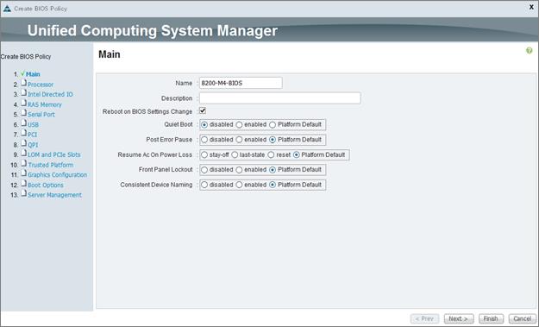Go to Trusted Platform step
This screenshot has width=539, height=327.
[x=51, y=165]
